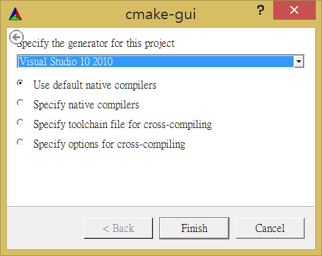Open the Visual Studio 10 2010 combo box
322x256 pixels.
click(160, 61)
